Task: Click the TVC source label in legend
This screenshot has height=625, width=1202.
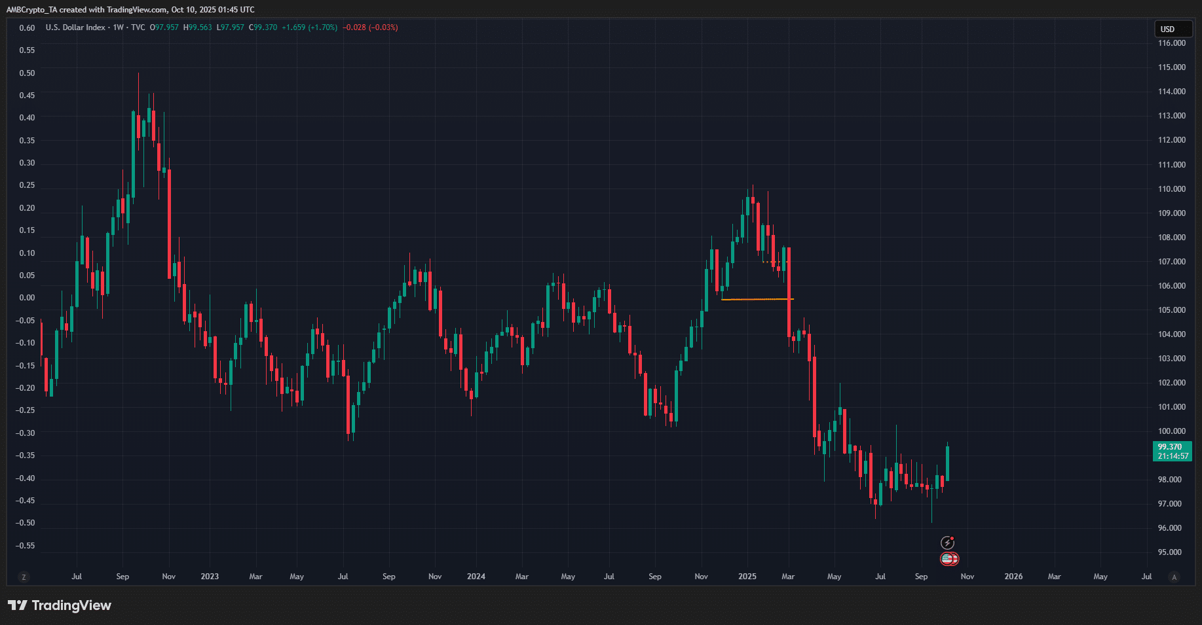Action: [x=138, y=27]
